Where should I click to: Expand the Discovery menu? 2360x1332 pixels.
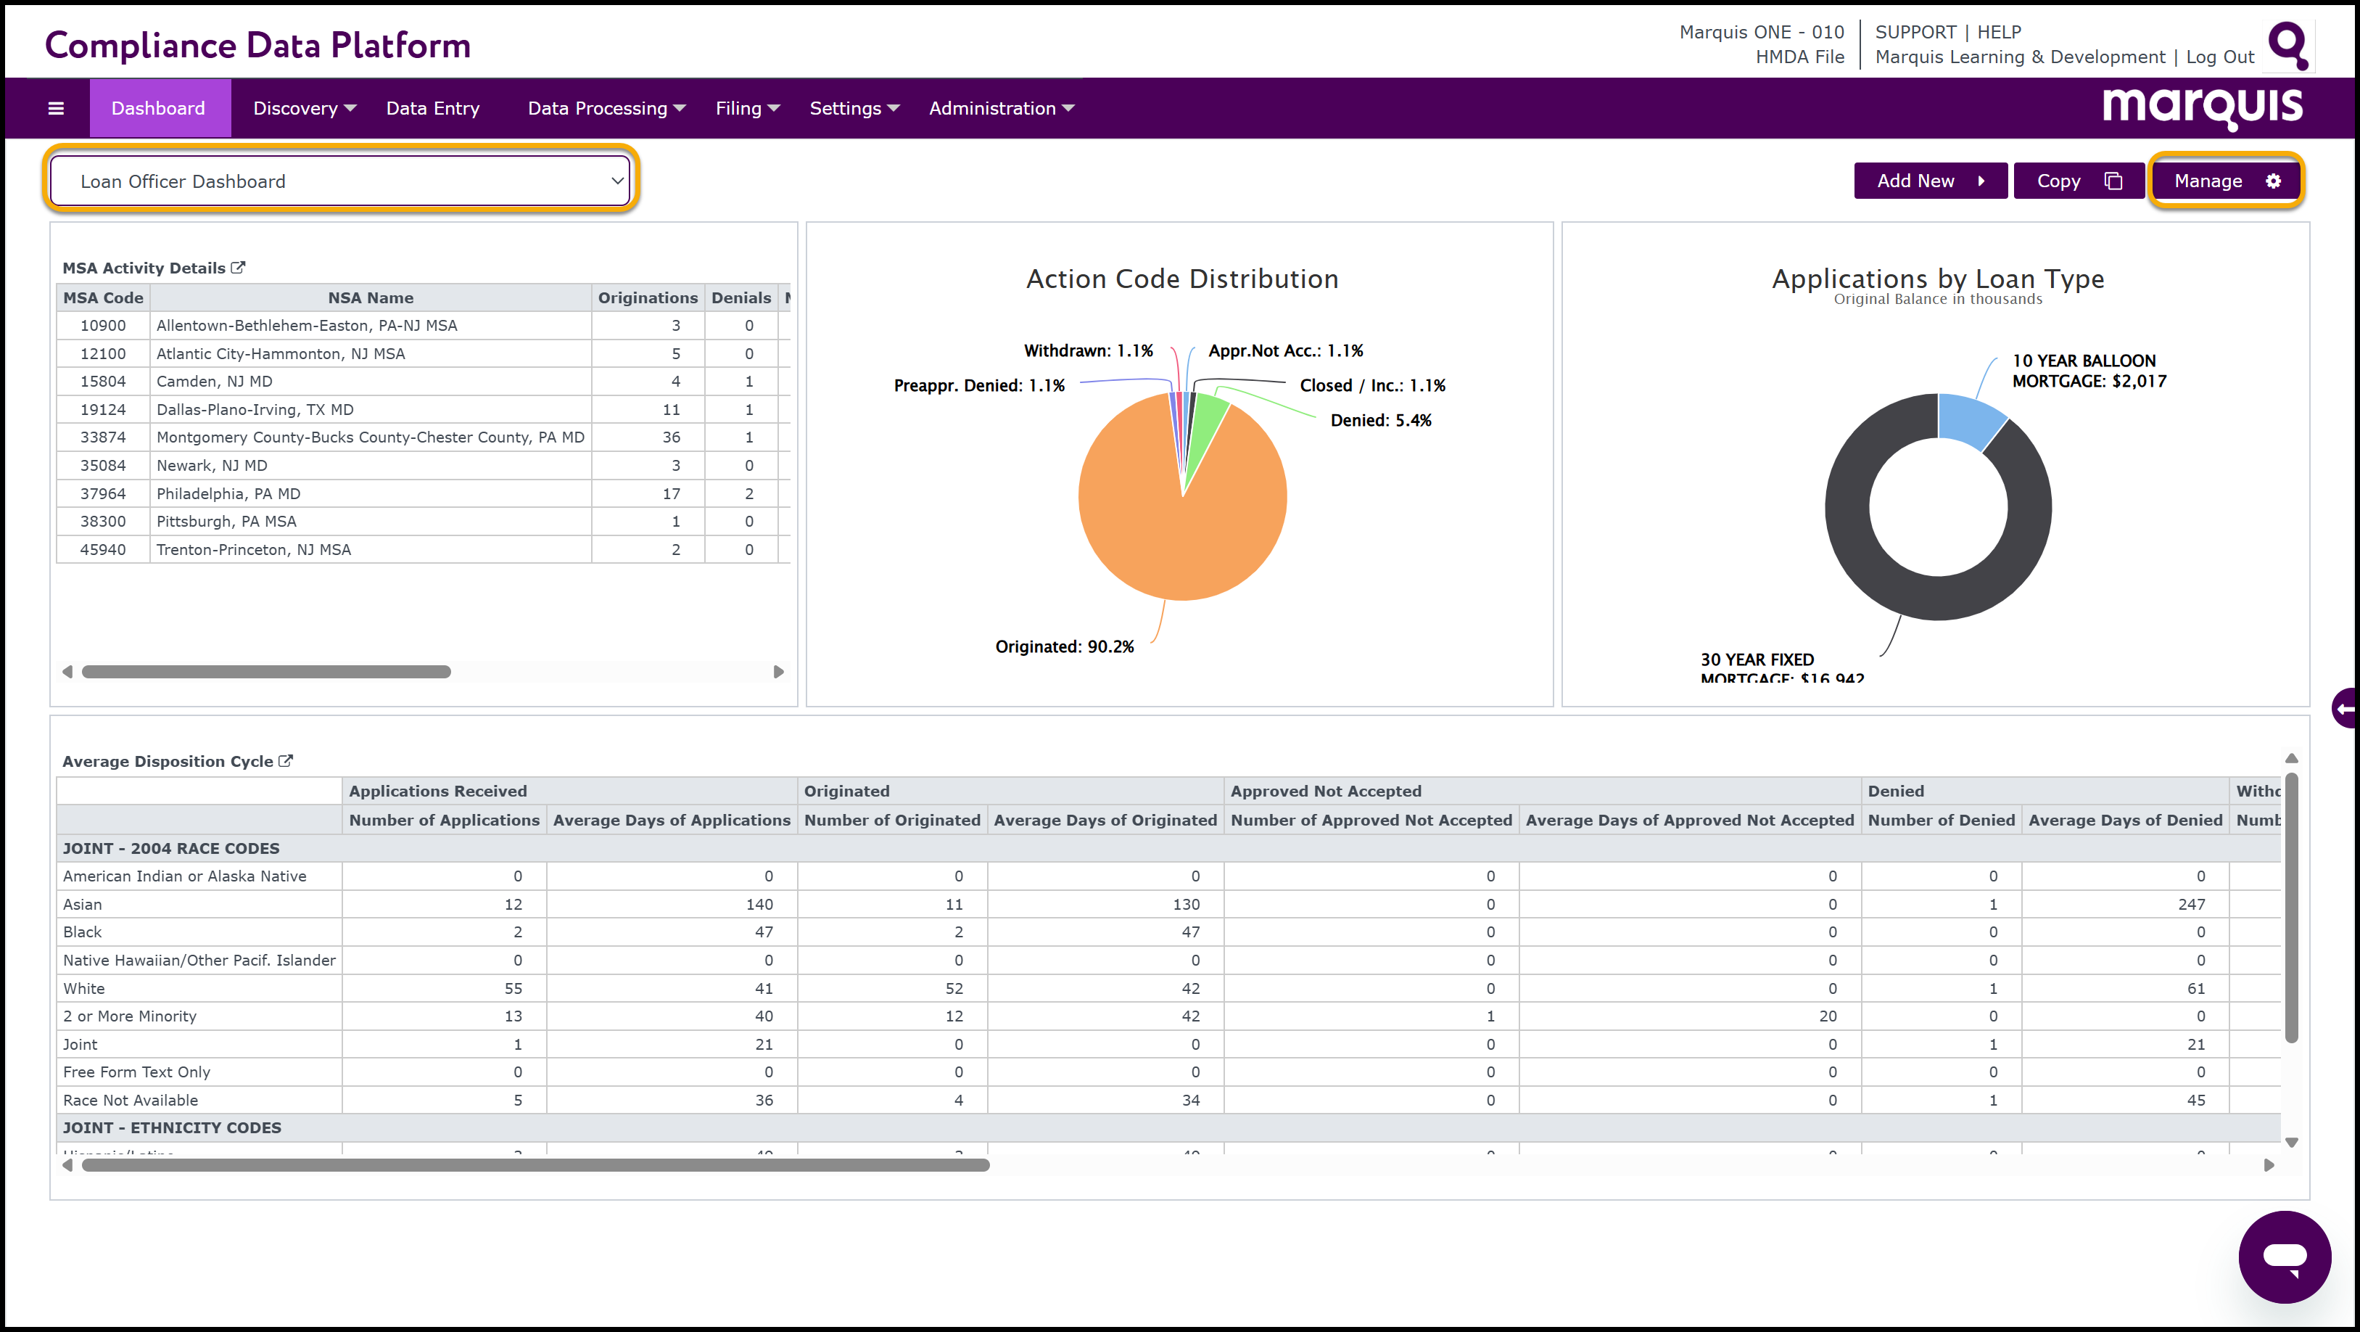tap(304, 108)
